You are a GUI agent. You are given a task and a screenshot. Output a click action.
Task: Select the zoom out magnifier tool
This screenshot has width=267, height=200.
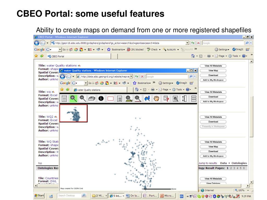point(83,98)
